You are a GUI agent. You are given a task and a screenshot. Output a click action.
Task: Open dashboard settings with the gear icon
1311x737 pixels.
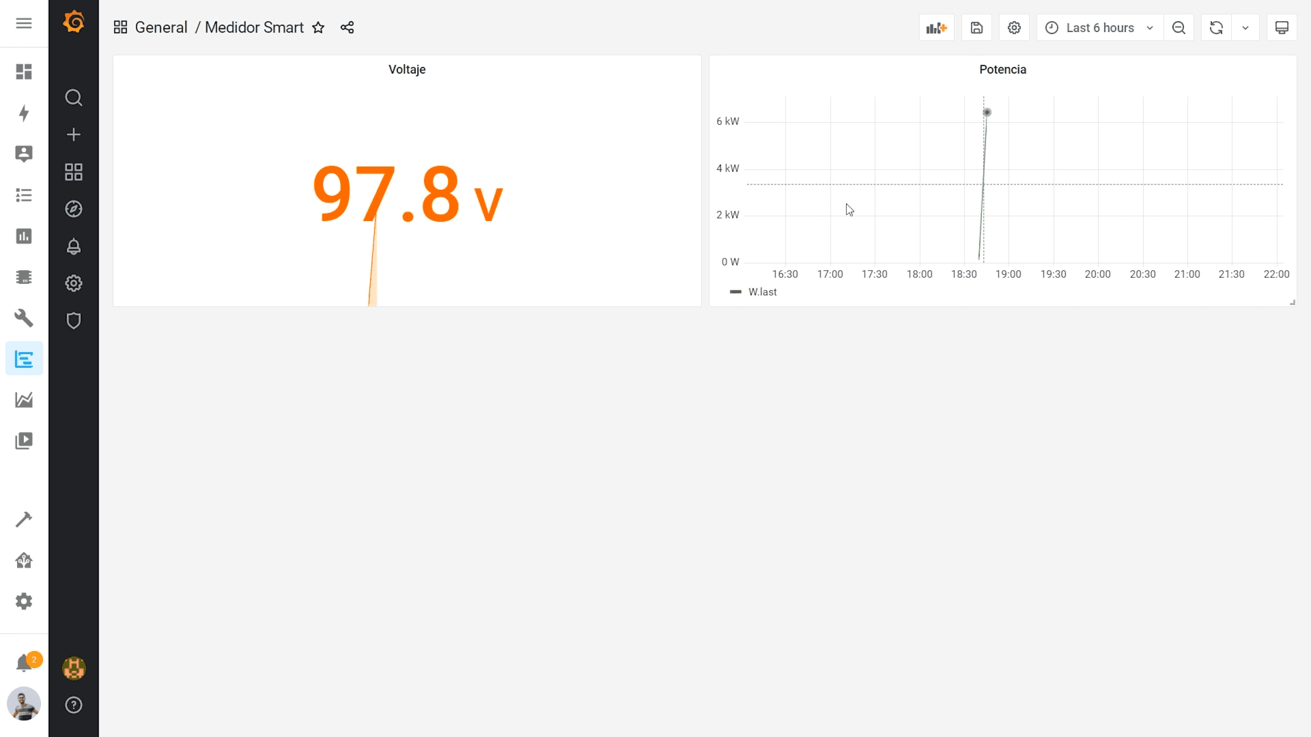[1013, 27]
